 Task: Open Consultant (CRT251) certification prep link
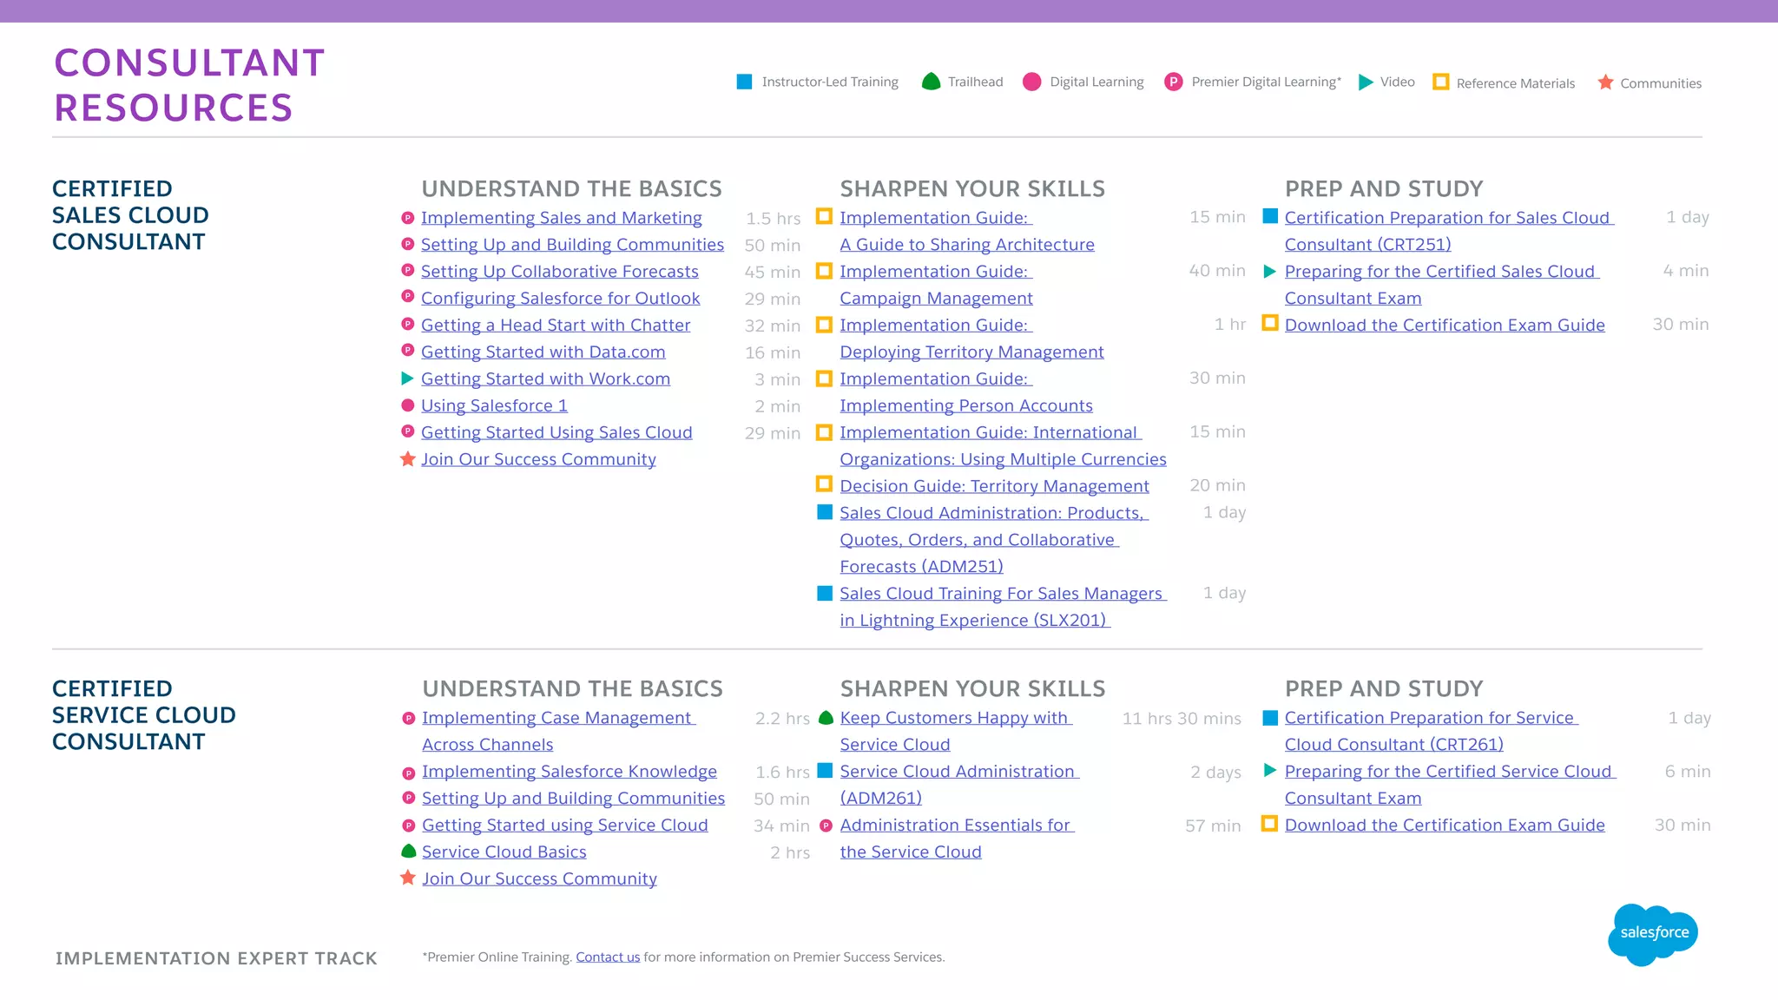(x=1367, y=245)
